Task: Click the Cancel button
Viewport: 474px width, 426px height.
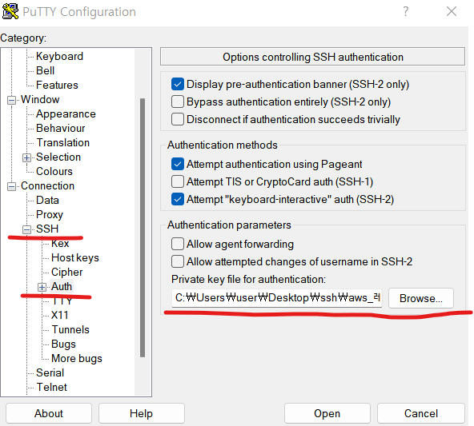Action: point(421,413)
